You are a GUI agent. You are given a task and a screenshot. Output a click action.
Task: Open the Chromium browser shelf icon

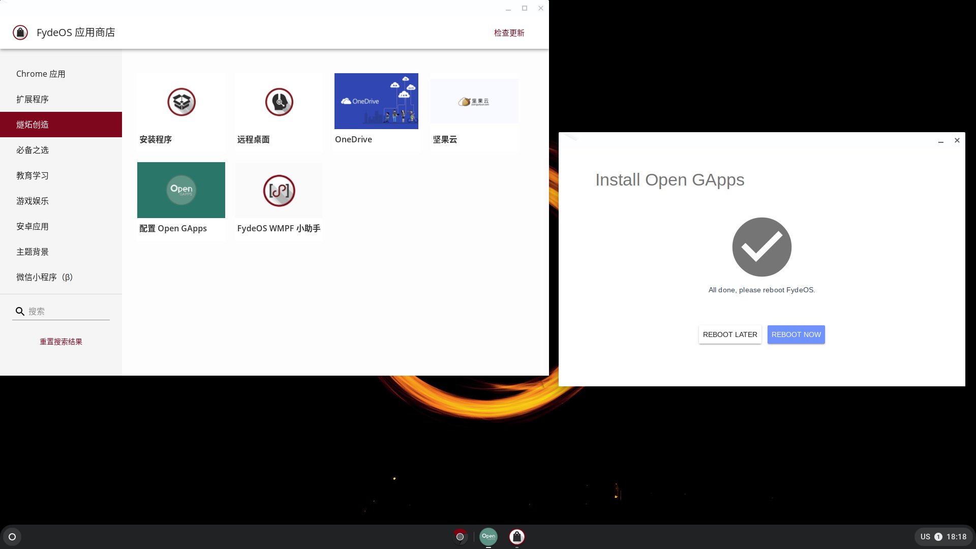click(460, 536)
